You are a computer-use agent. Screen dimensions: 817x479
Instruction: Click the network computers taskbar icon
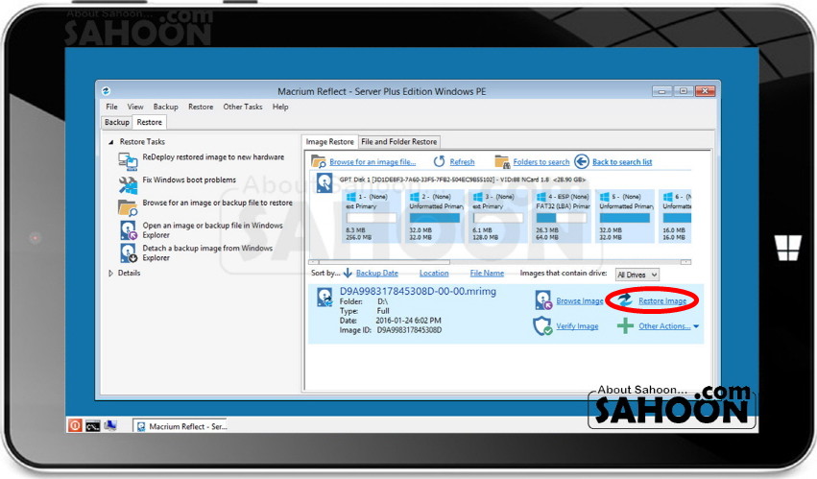coord(110,426)
